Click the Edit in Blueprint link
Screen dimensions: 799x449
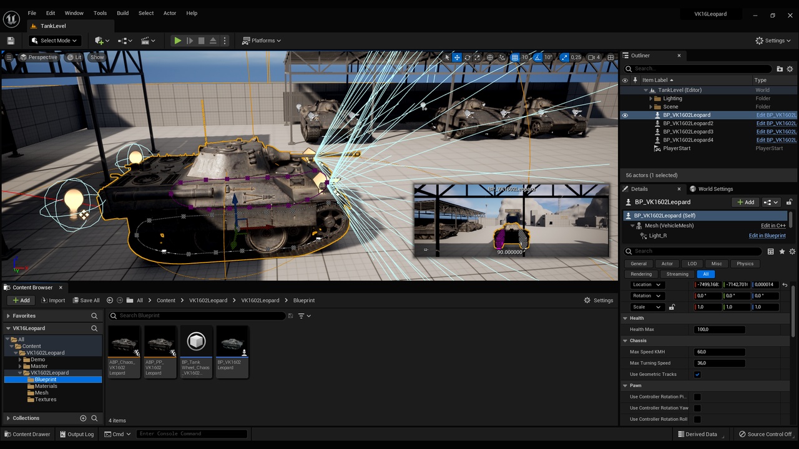[767, 236]
